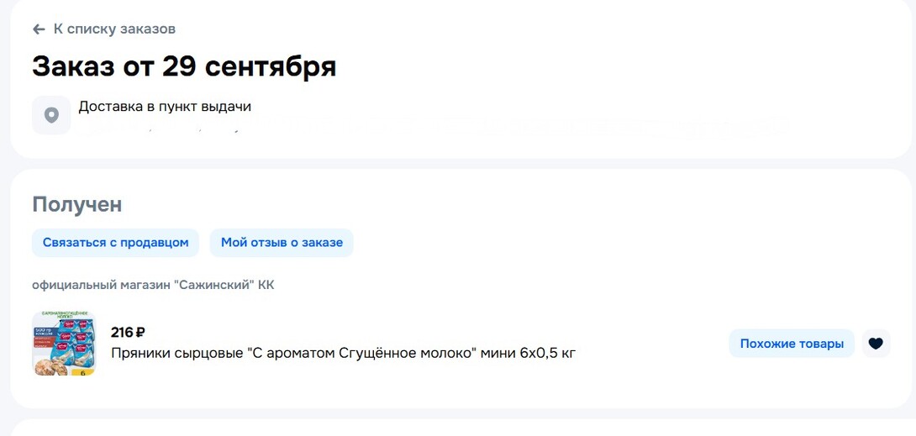Show "Похожие товары" for the gingerbread

point(791,344)
